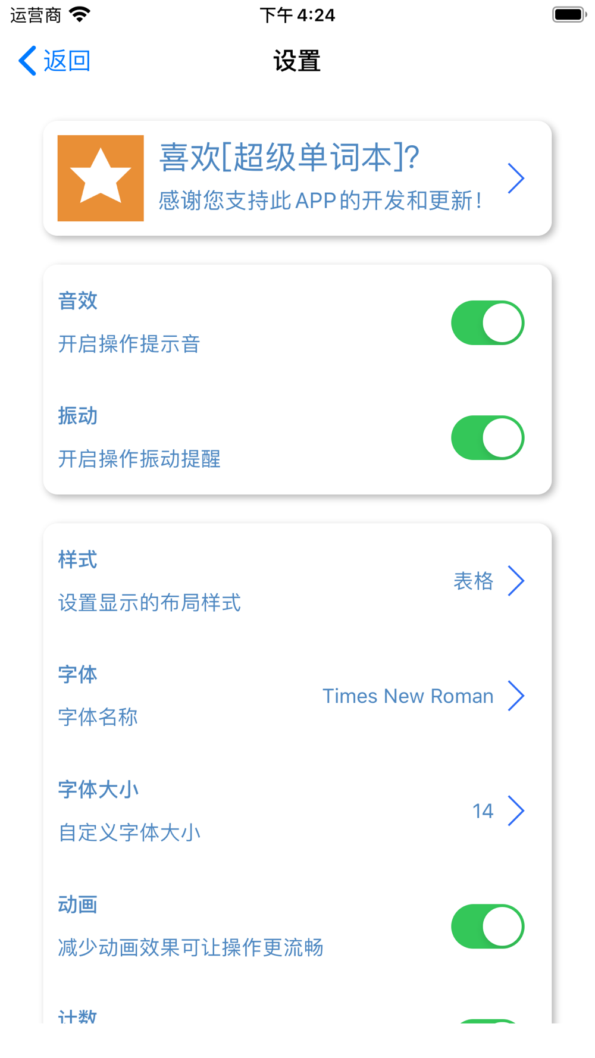Open the 字体 font picker chevron
The width and height of the screenshot is (595, 1058).
click(x=516, y=696)
